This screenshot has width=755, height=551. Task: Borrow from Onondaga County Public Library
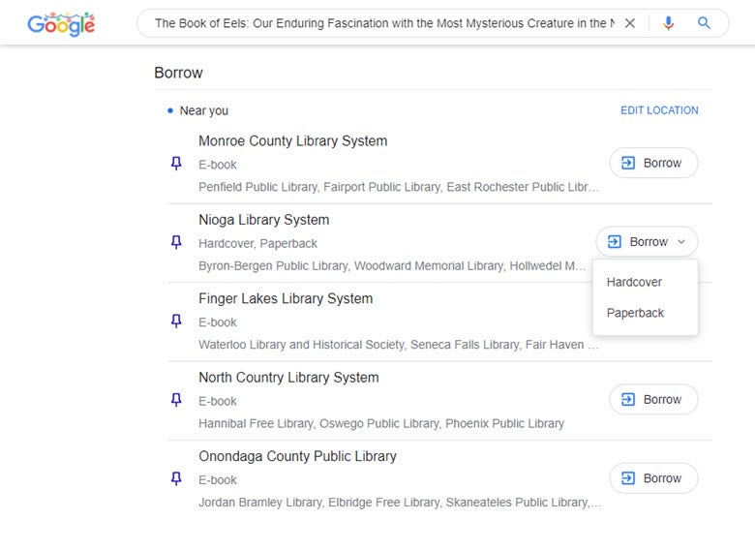[653, 478]
